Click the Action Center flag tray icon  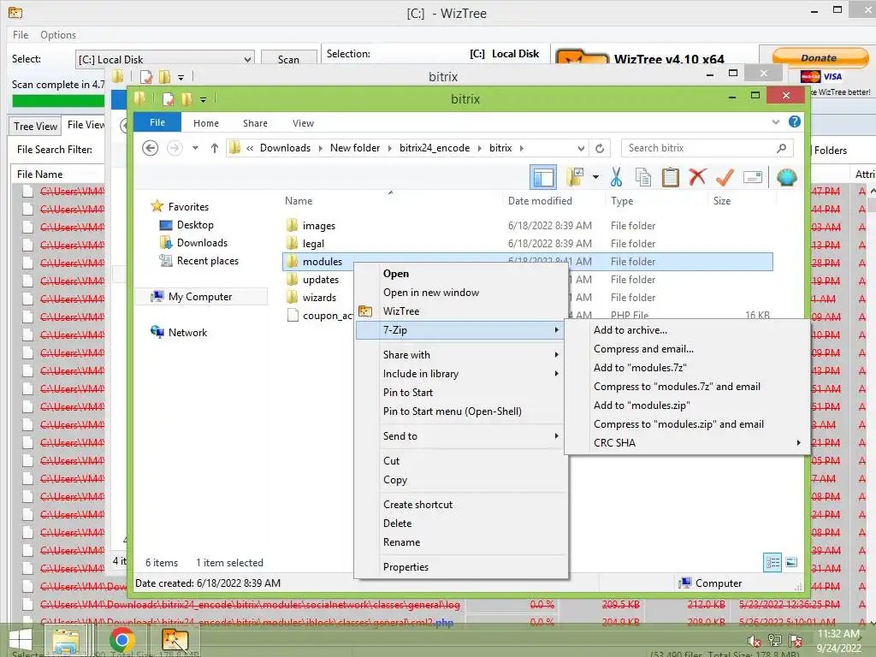pyautogui.click(x=796, y=641)
